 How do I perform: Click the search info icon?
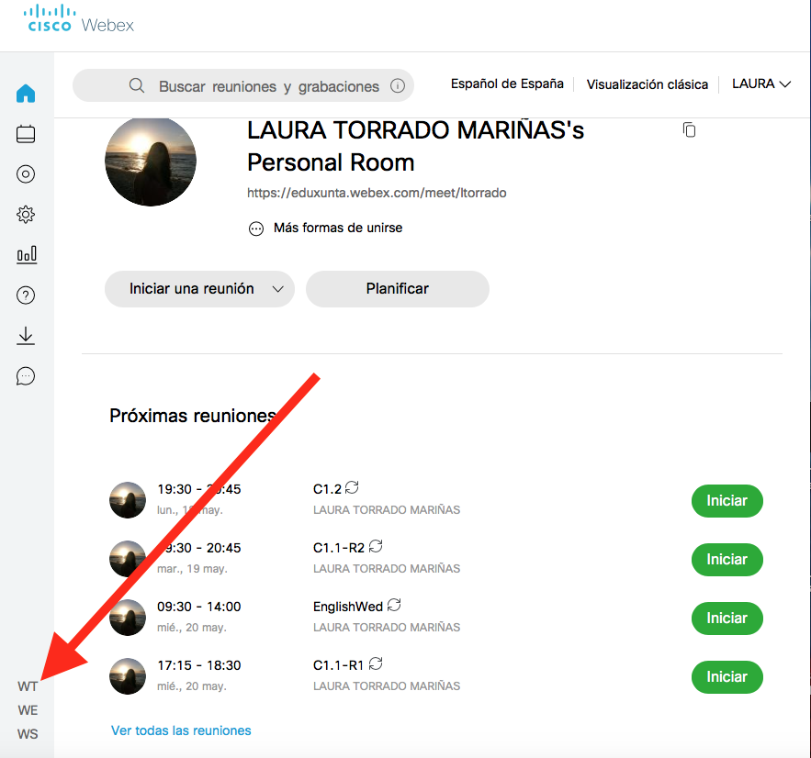pyautogui.click(x=398, y=86)
